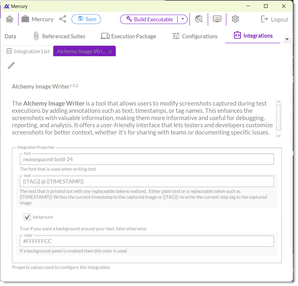
Task: Open settings gear icon
Action: tap(235, 19)
